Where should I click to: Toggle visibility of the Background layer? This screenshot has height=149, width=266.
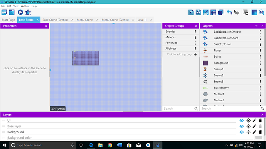click(x=242, y=132)
